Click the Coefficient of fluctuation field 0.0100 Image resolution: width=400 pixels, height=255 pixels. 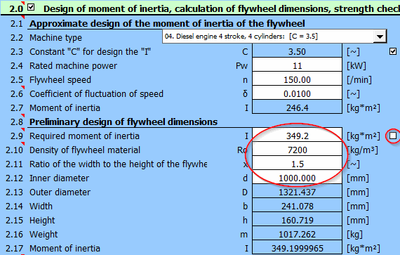pos(298,94)
